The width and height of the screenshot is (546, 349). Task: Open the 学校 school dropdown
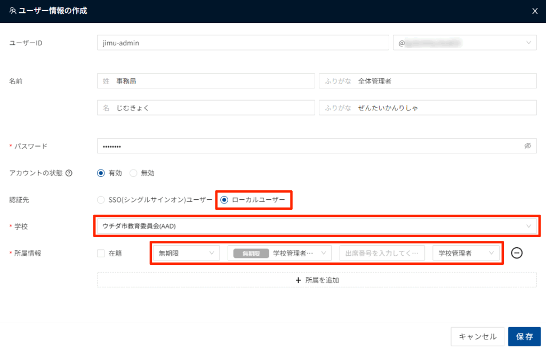click(x=317, y=226)
